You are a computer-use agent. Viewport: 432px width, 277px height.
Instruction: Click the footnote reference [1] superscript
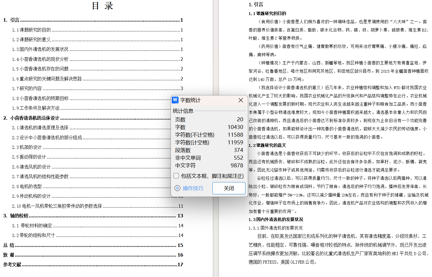pyautogui.click(x=293, y=210)
